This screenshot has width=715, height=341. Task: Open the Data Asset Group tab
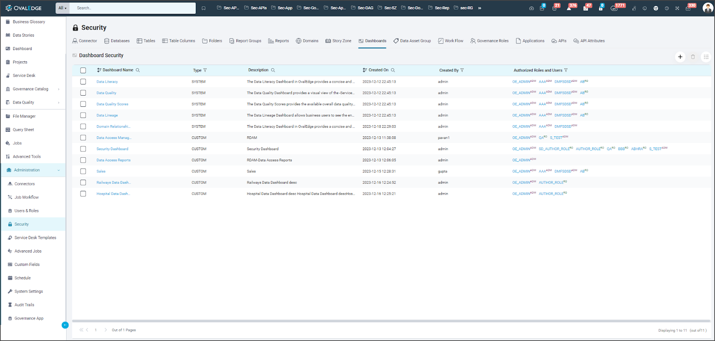coord(412,41)
